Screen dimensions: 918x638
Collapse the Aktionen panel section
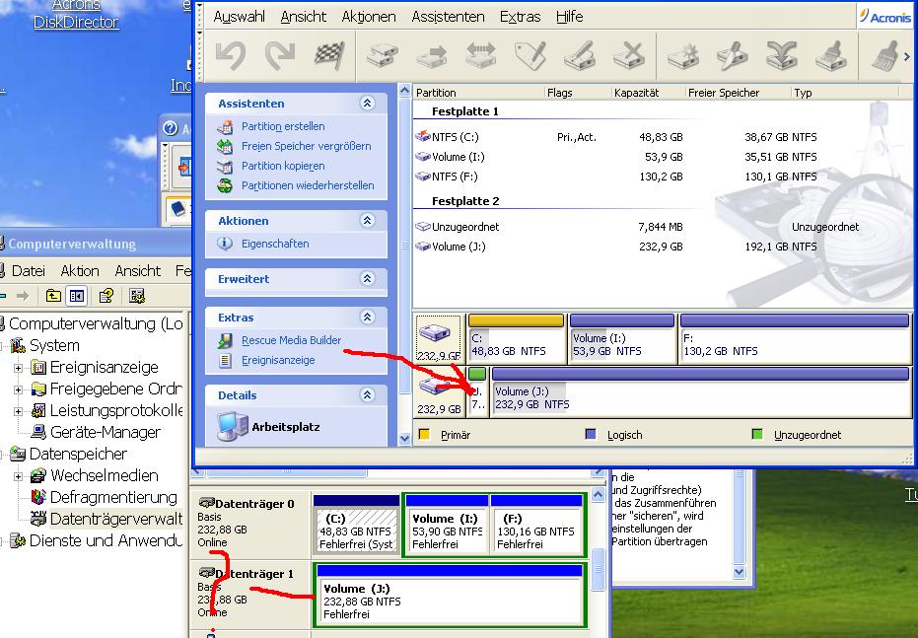pyautogui.click(x=368, y=221)
